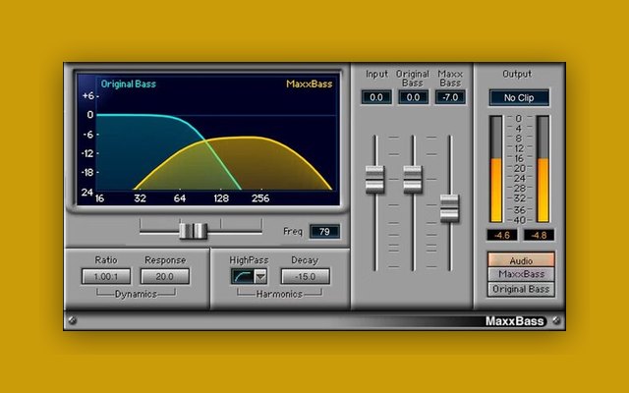Open the HighPass filter dropdown arrow
This screenshot has height=393, width=629.
[x=261, y=277]
